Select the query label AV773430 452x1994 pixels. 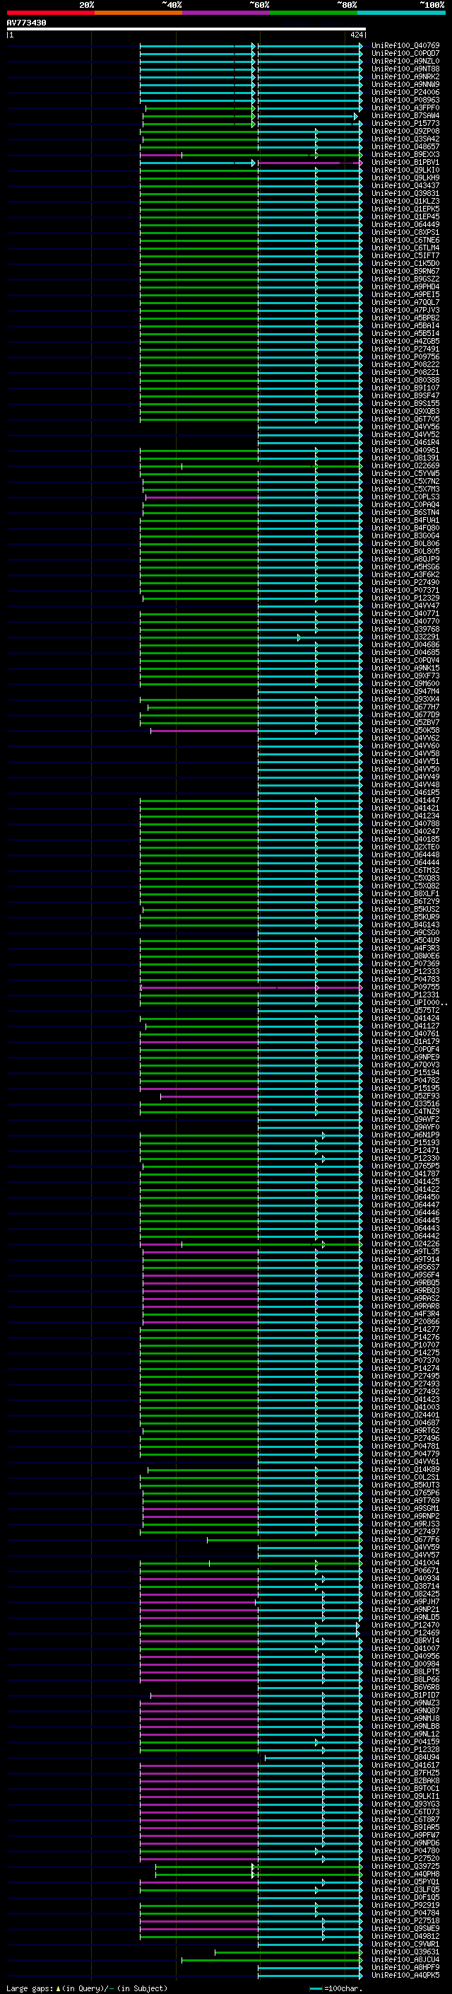pos(26,23)
